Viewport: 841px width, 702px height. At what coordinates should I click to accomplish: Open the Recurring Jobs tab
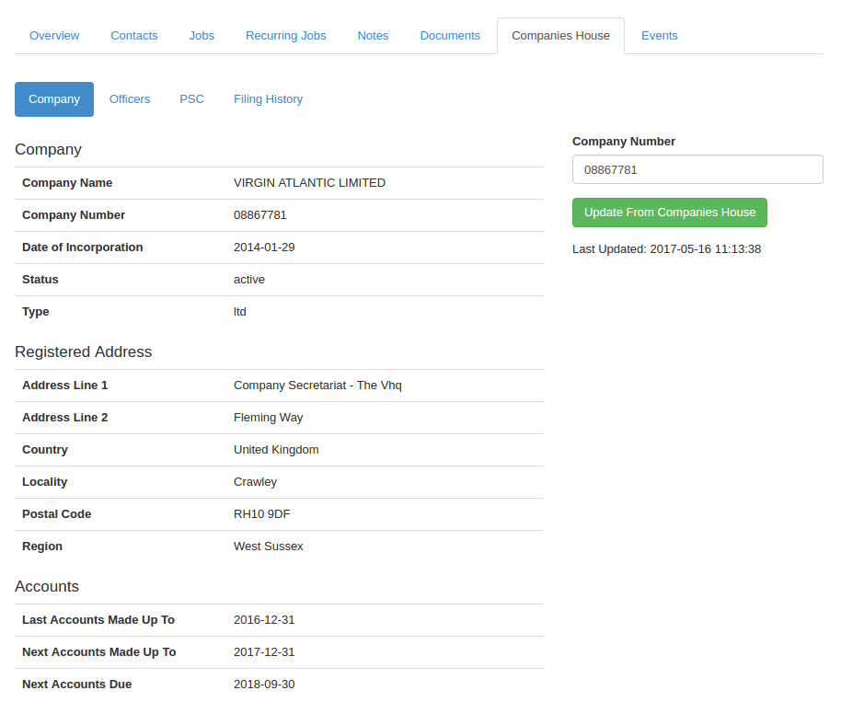[x=286, y=35]
